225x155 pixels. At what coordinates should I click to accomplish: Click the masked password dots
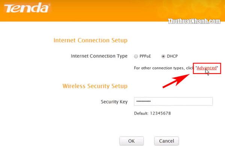143,101
